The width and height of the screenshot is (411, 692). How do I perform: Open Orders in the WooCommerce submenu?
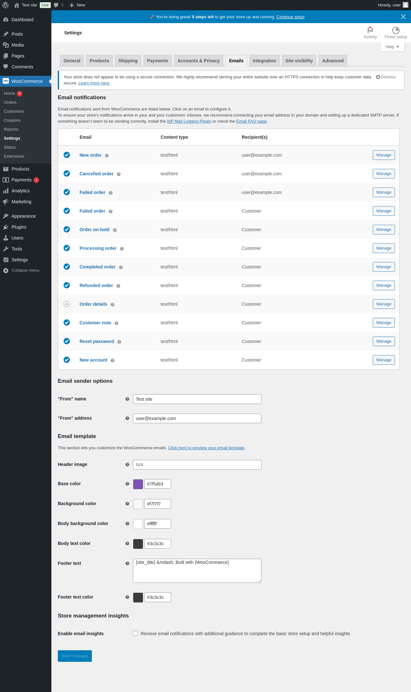10,102
